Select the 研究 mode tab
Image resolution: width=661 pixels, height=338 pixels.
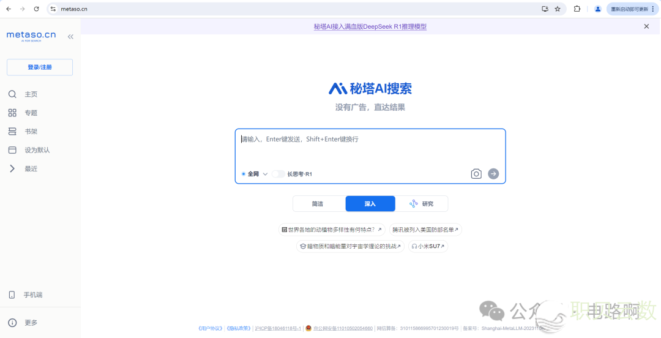pyautogui.click(x=422, y=204)
